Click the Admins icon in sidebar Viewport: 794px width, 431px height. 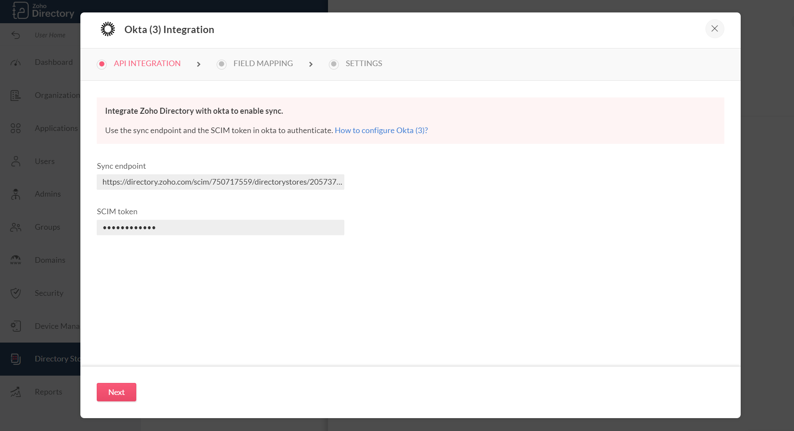tap(16, 194)
